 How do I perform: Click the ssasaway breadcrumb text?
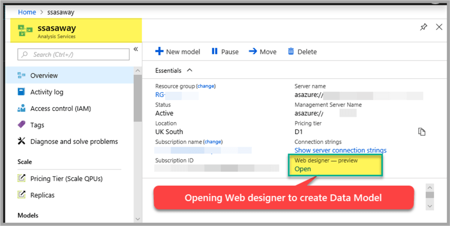(x=60, y=12)
